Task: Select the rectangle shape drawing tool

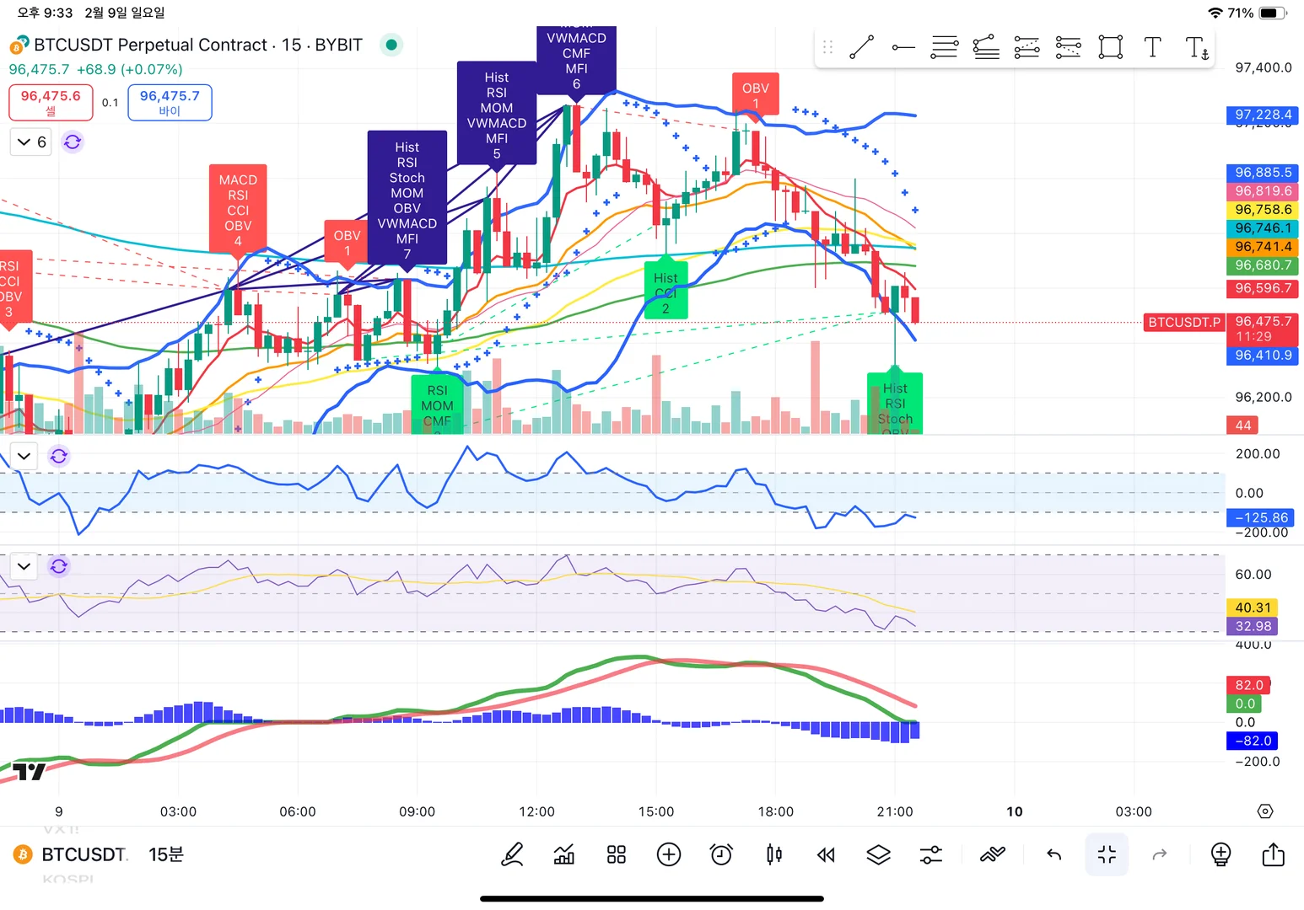Action: [x=1111, y=47]
